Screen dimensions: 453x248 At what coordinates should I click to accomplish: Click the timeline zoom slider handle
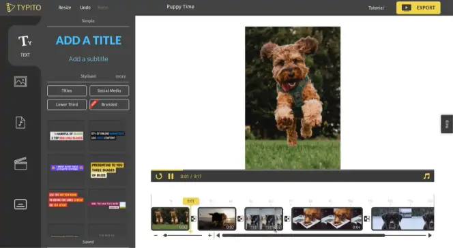165,235
